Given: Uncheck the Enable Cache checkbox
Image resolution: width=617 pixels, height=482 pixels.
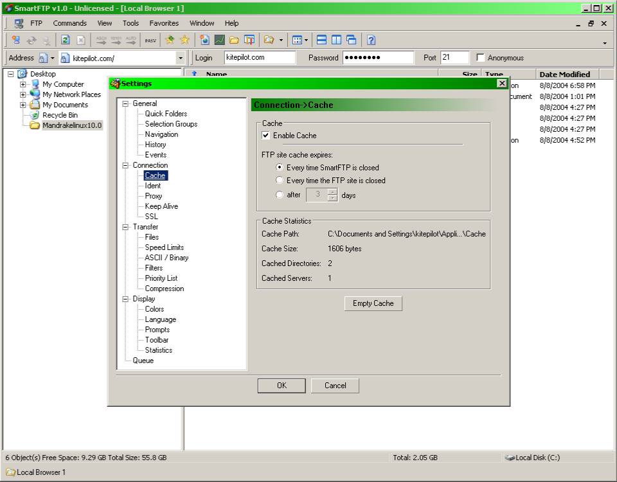Looking at the screenshot, I should pyautogui.click(x=266, y=136).
